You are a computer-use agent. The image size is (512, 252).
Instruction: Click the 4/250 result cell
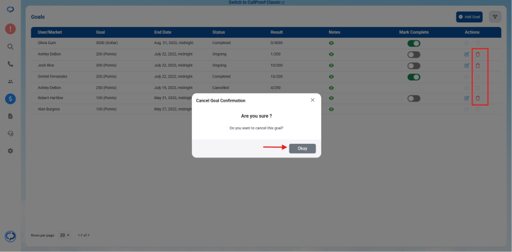point(275,88)
